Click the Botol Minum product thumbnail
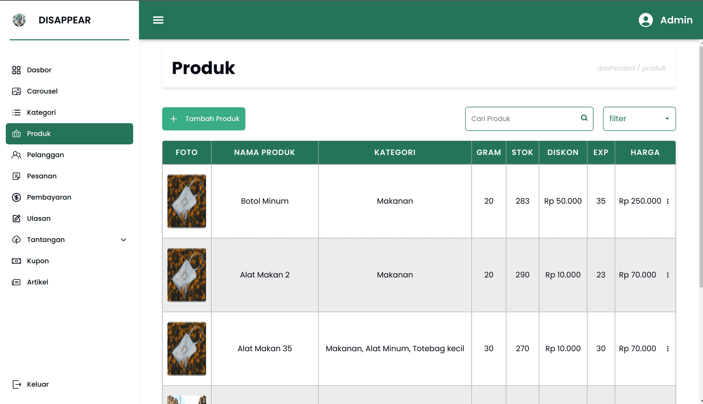 187,201
